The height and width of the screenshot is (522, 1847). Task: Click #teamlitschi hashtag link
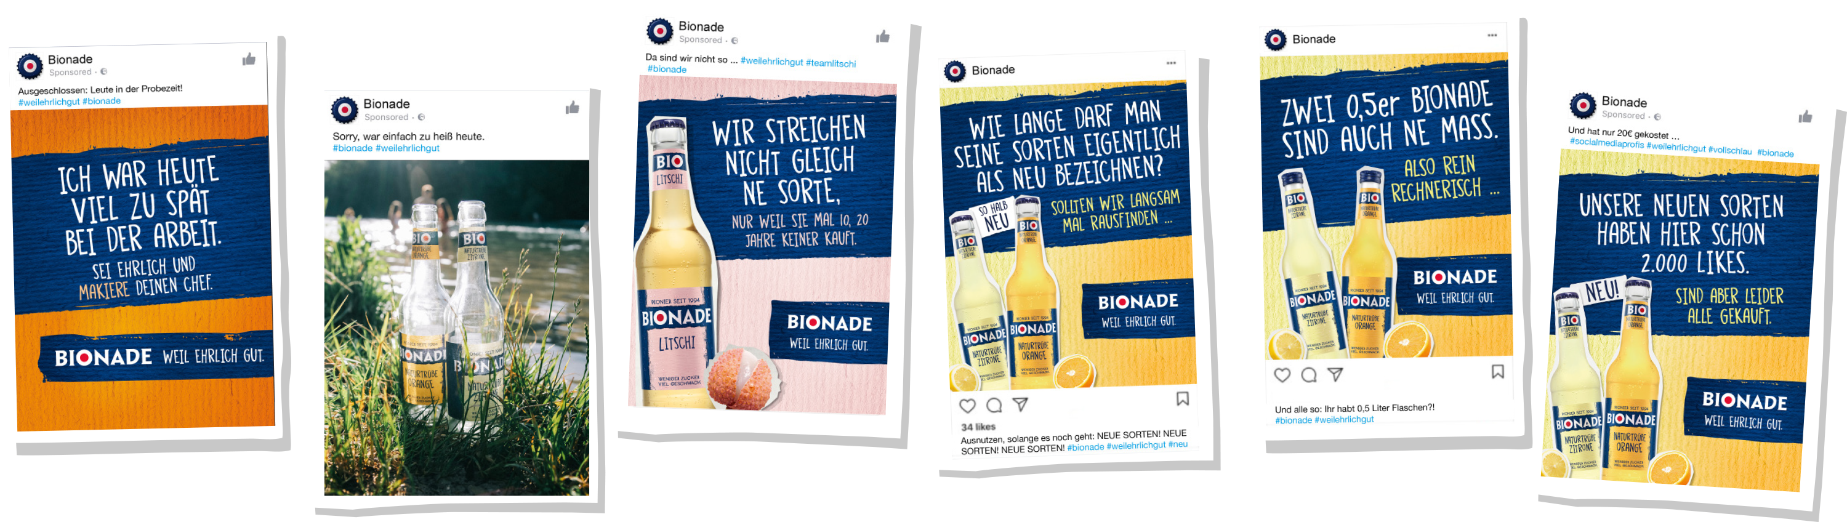point(831,63)
